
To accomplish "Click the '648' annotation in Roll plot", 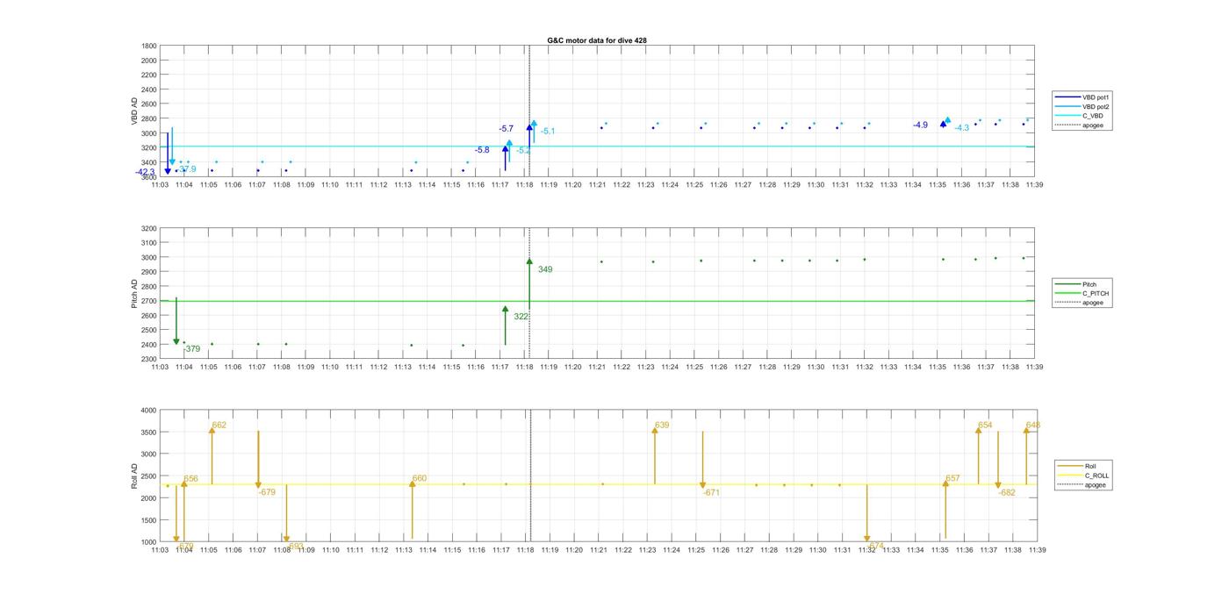I will point(1033,425).
